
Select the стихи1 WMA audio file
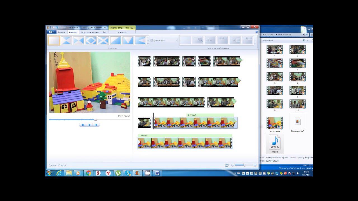[275, 143]
